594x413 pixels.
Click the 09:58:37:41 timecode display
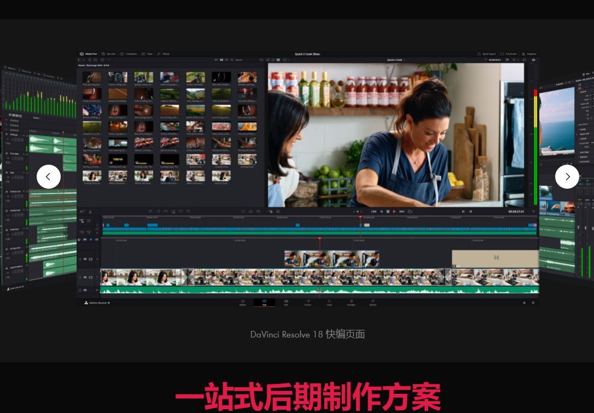pyautogui.click(x=516, y=212)
